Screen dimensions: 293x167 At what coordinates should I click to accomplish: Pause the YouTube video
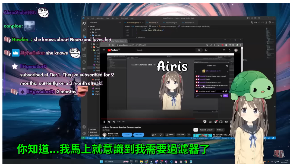103,122
